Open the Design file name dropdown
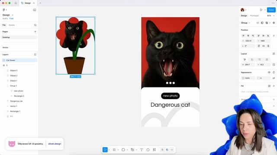The height and width of the screenshot is (155, 277). (8, 15)
